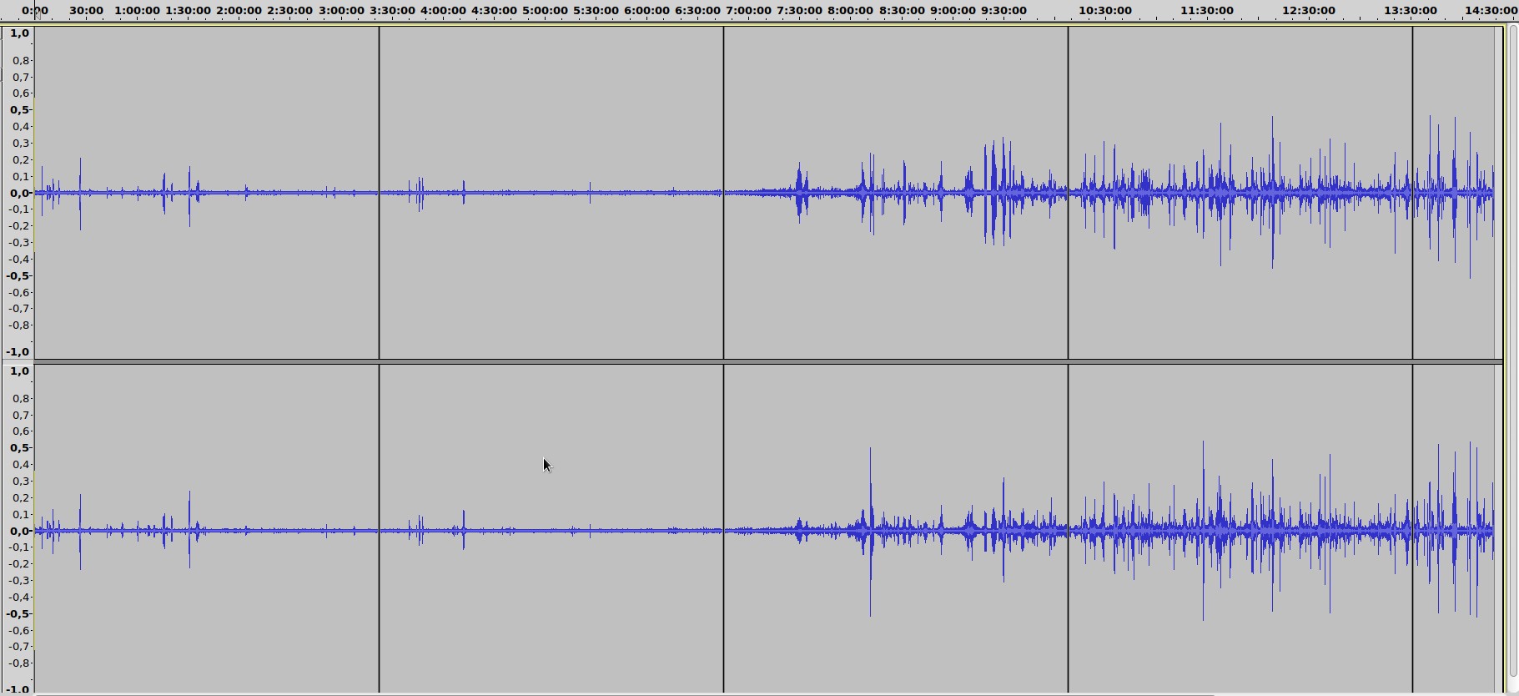Click the 1:00:00 mark on the time ruler
The width and height of the screenshot is (1519, 696).
[x=137, y=10]
